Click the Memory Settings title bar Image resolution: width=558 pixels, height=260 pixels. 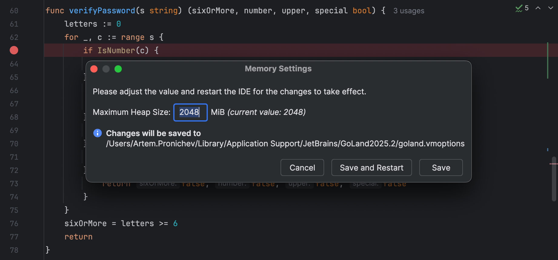click(x=278, y=69)
